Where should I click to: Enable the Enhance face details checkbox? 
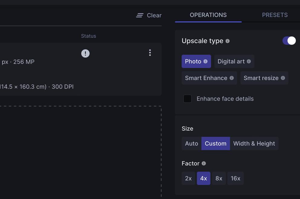click(187, 99)
